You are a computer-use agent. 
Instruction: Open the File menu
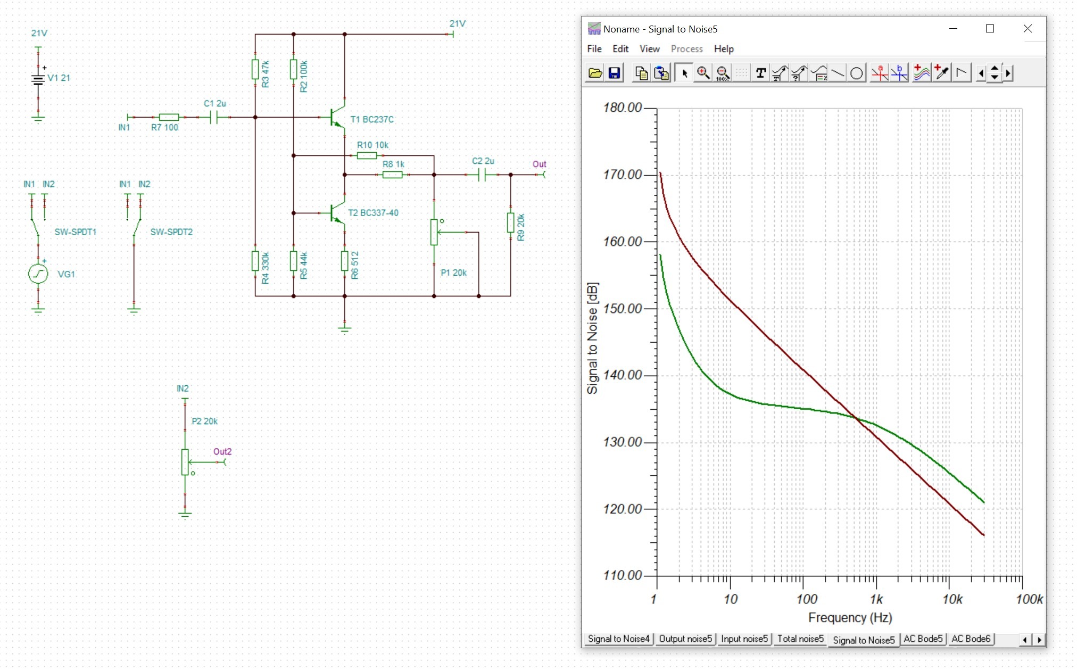point(594,49)
